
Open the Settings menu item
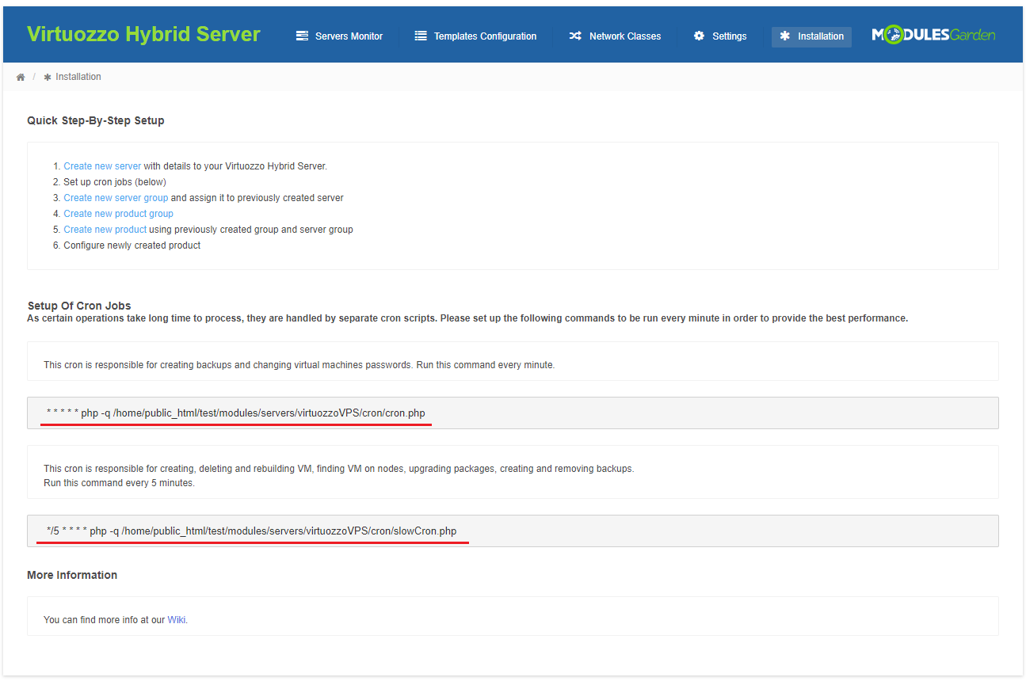coord(720,36)
